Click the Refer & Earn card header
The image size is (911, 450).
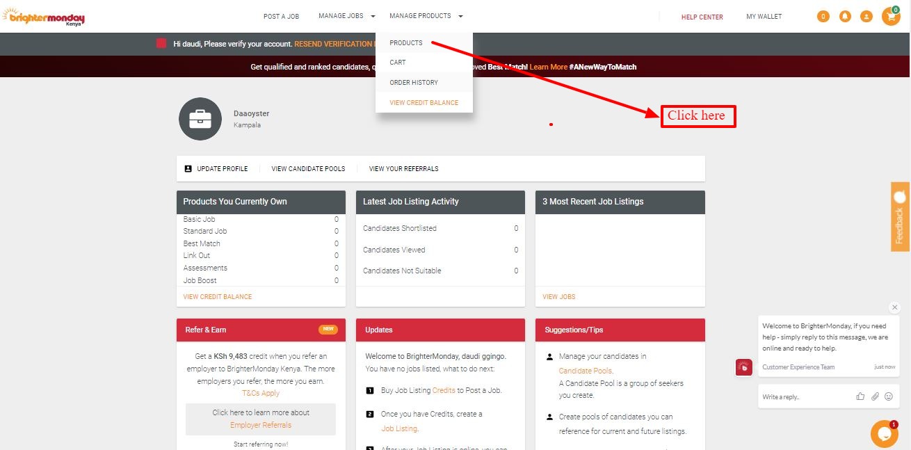(x=261, y=330)
